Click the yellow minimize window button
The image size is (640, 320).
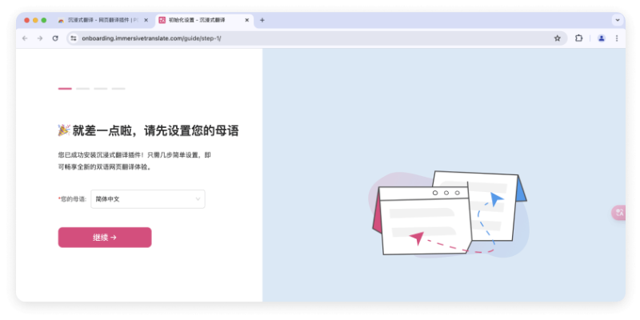[35, 20]
